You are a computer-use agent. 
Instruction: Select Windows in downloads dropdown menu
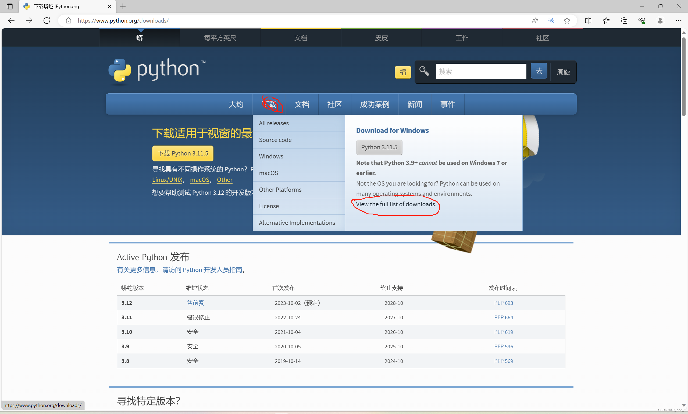271,156
